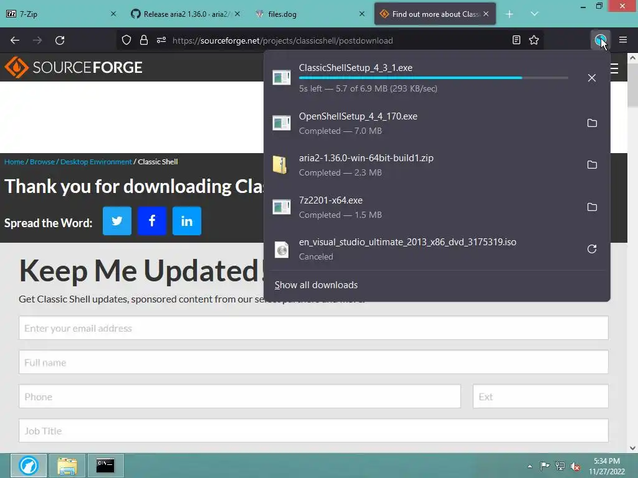Share on Twitter
This screenshot has height=478, width=638.
pos(117,221)
